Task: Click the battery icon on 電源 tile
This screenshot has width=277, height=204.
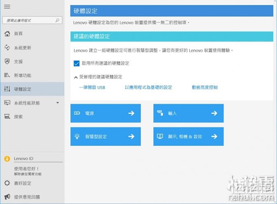Action: pos(77,113)
